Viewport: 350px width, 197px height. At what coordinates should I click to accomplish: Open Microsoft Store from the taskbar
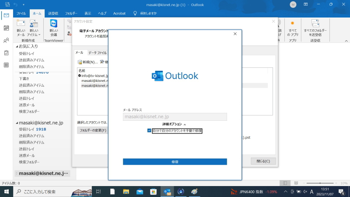click(154, 192)
